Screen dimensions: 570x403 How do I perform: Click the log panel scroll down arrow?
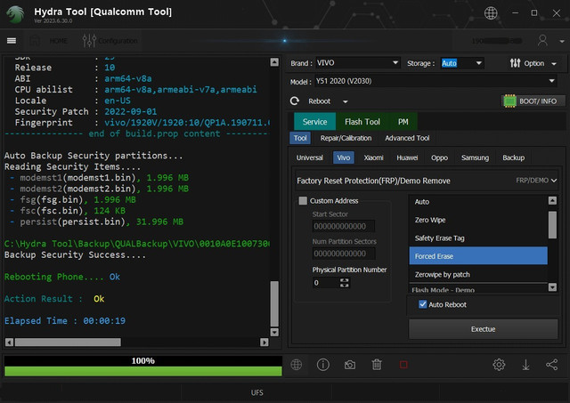[274, 332]
